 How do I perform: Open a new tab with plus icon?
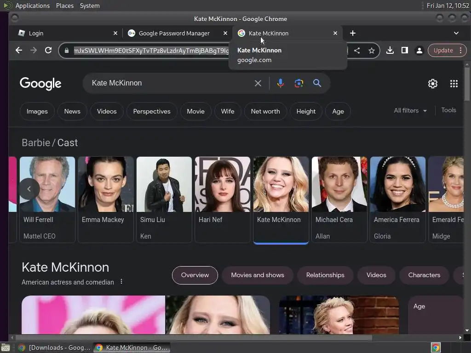click(x=353, y=33)
